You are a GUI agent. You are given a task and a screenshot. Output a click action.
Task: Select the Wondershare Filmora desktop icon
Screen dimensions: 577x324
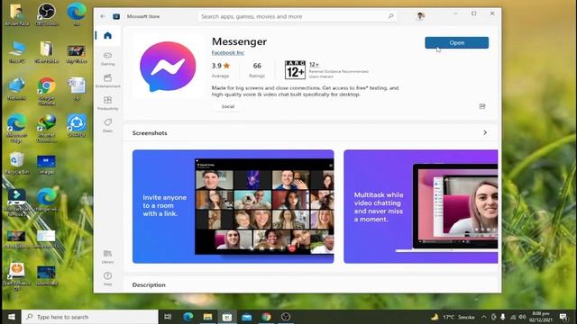tap(16, 202)
